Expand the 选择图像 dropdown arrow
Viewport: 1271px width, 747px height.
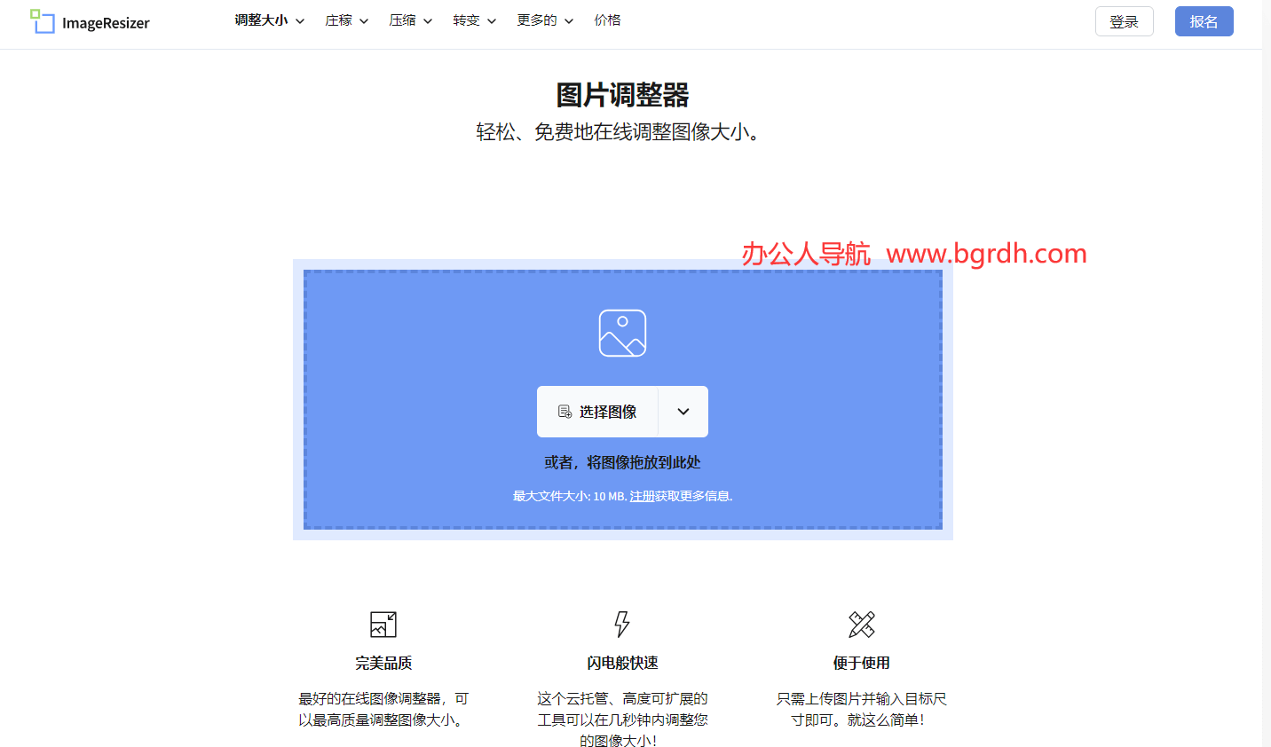coord(683,411)
